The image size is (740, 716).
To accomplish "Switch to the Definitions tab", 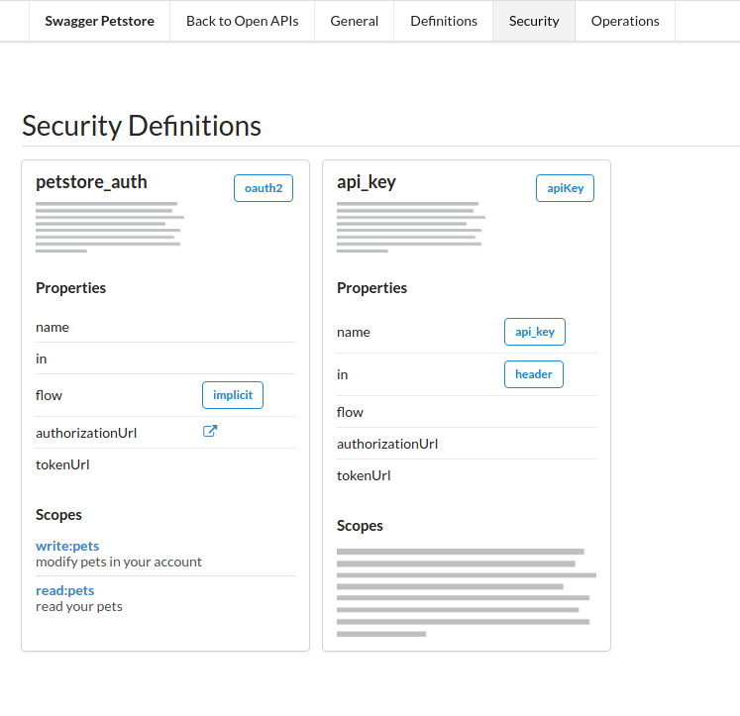I will coord(444,21).
